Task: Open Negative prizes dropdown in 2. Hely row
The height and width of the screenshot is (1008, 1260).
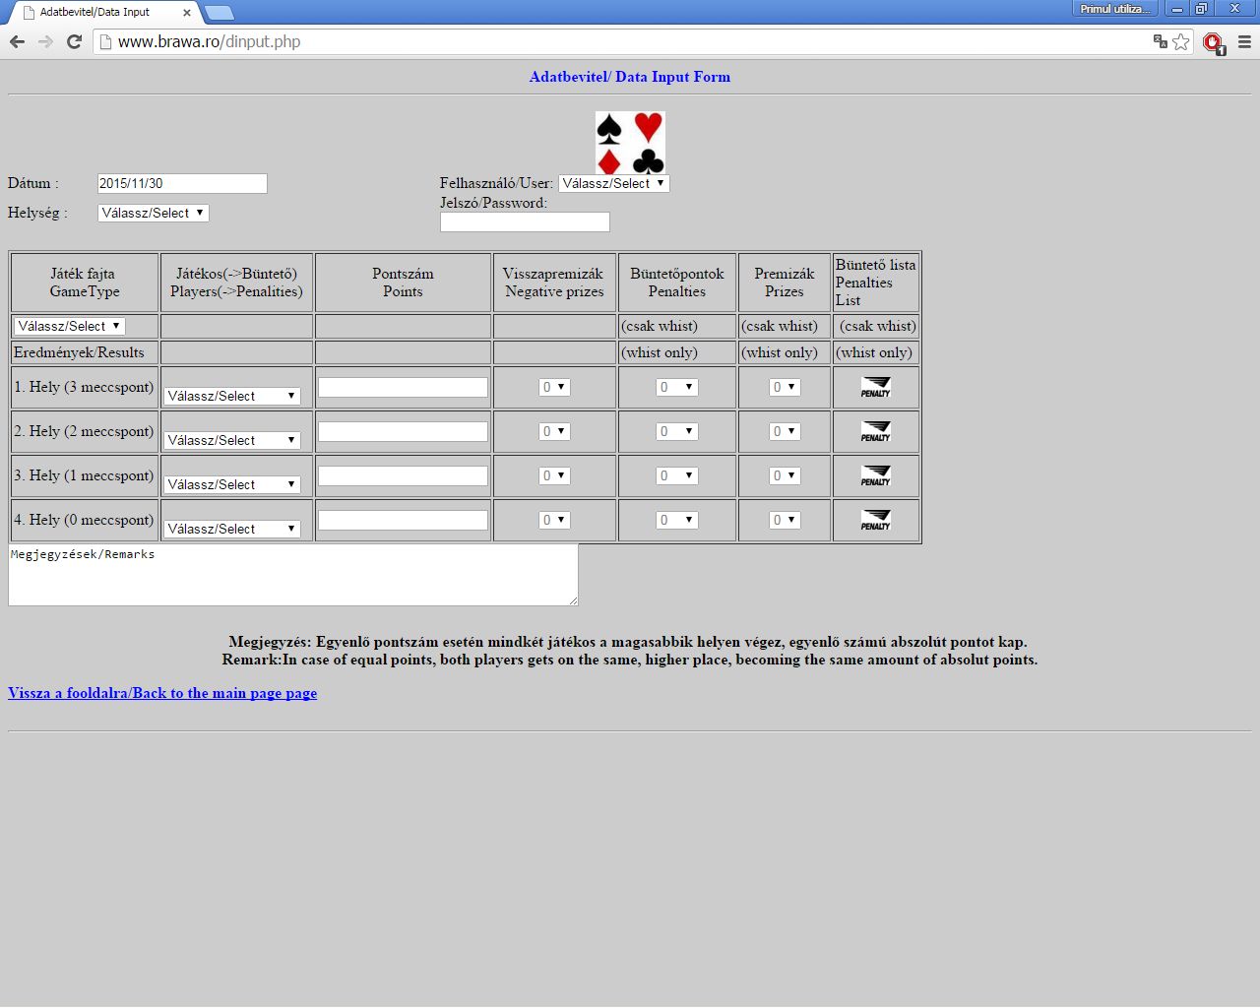Action: pos(554,431)
